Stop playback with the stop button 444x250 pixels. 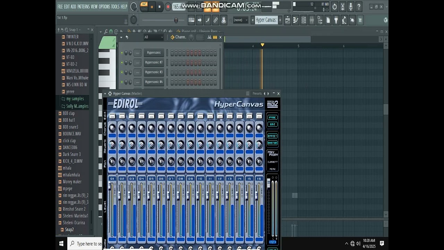160,7
